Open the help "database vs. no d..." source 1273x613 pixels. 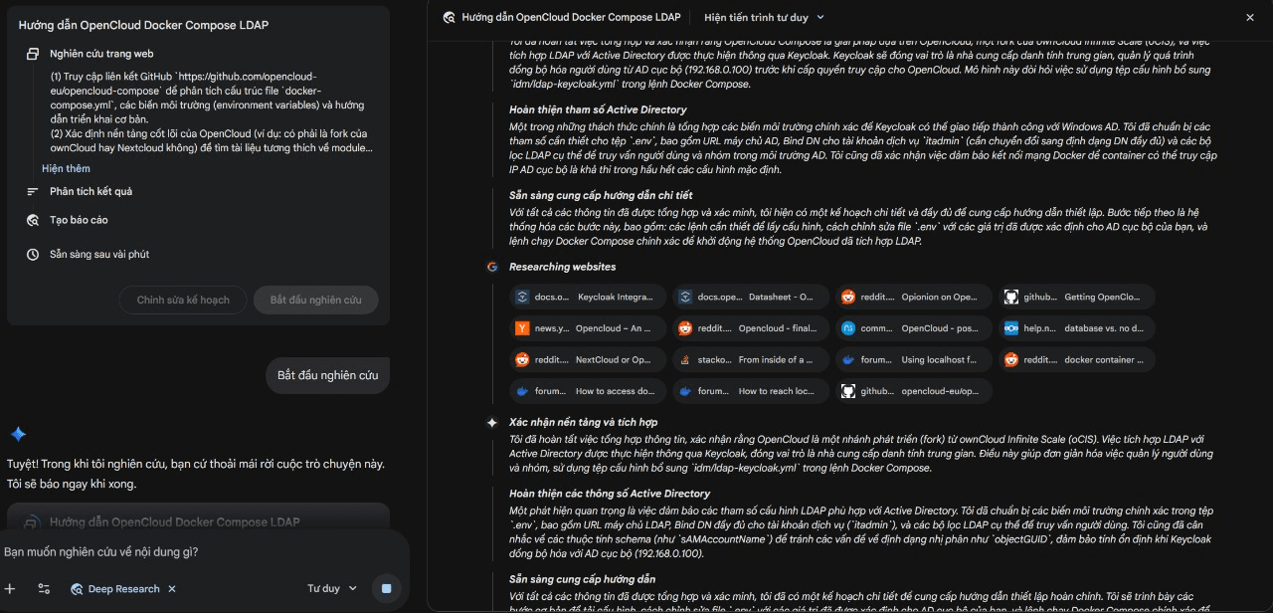(1078, 328)
